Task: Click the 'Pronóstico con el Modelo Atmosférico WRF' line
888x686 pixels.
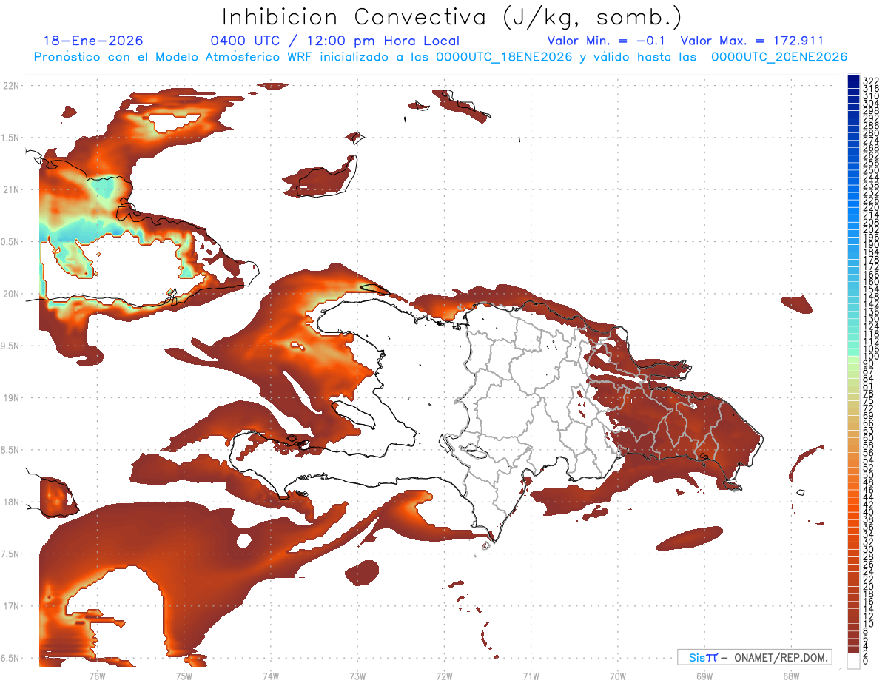Action: tap(440, 56)
